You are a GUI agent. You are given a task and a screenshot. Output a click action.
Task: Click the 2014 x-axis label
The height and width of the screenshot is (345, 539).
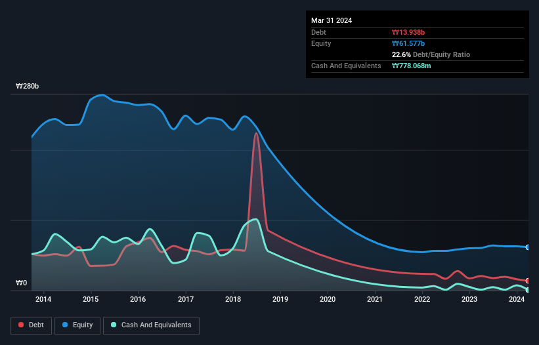pyautogui.click(x=43, y=299)
